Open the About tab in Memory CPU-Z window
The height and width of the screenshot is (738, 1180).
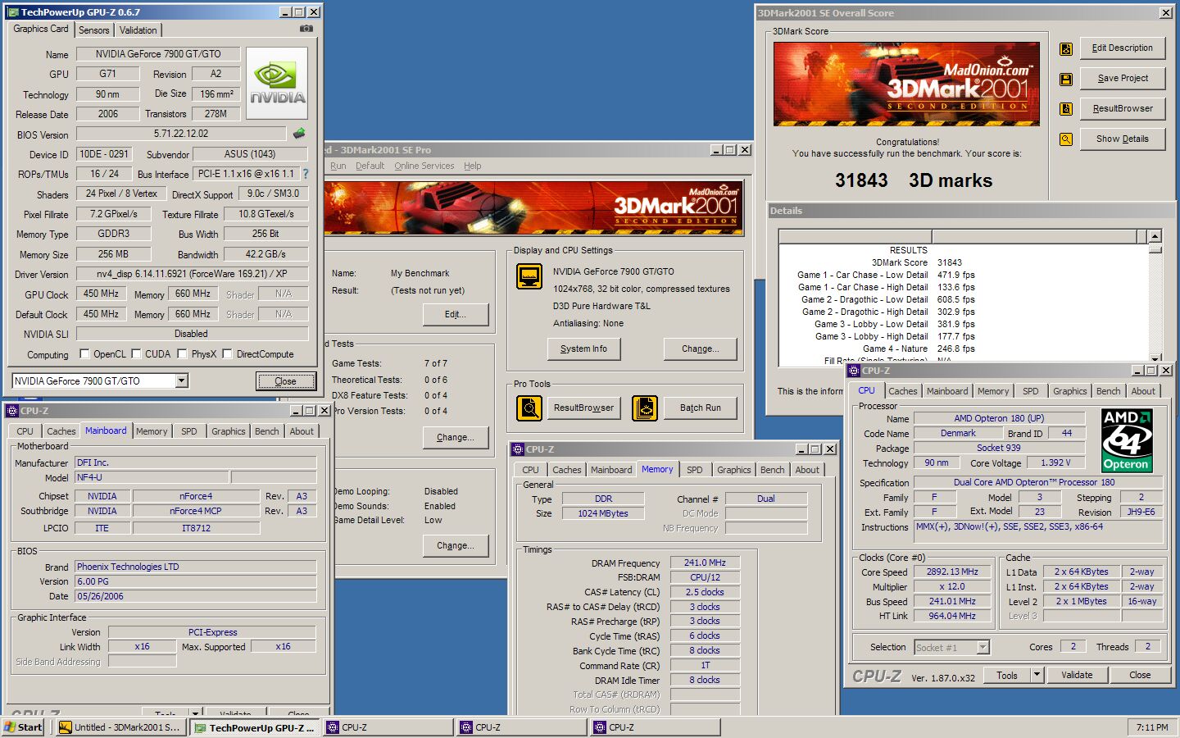click(x=807, y=470)
